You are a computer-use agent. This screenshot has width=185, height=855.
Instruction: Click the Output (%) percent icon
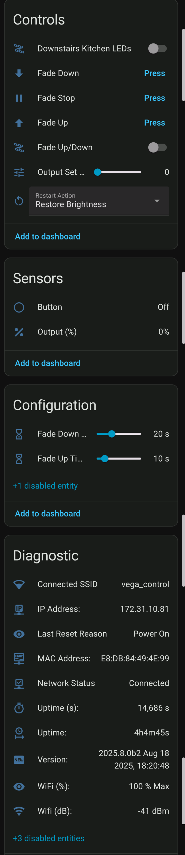(19, 332)
